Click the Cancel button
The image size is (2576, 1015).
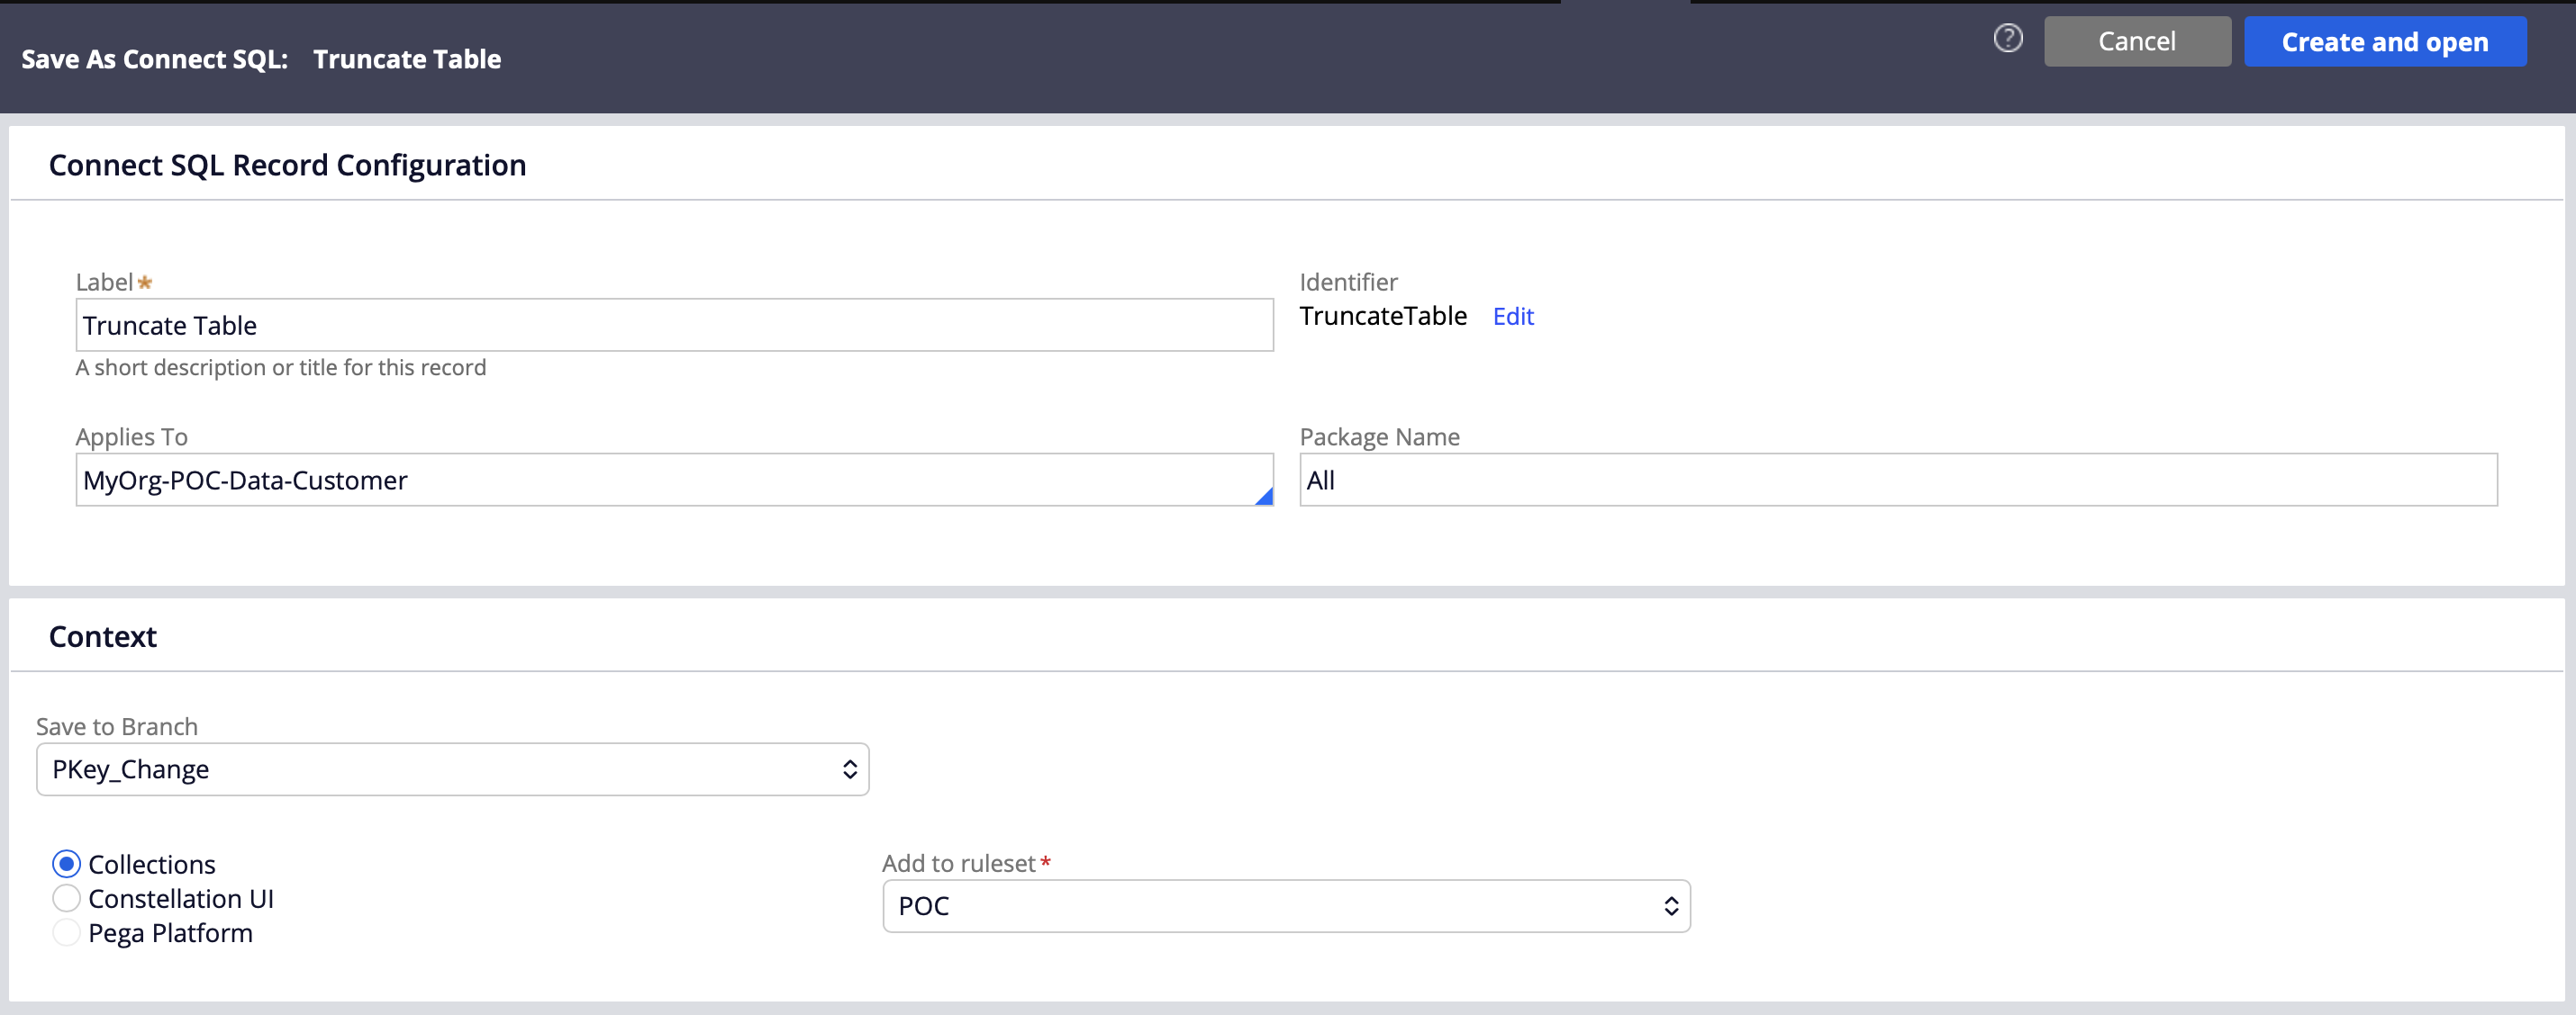tap(2137, 41)
